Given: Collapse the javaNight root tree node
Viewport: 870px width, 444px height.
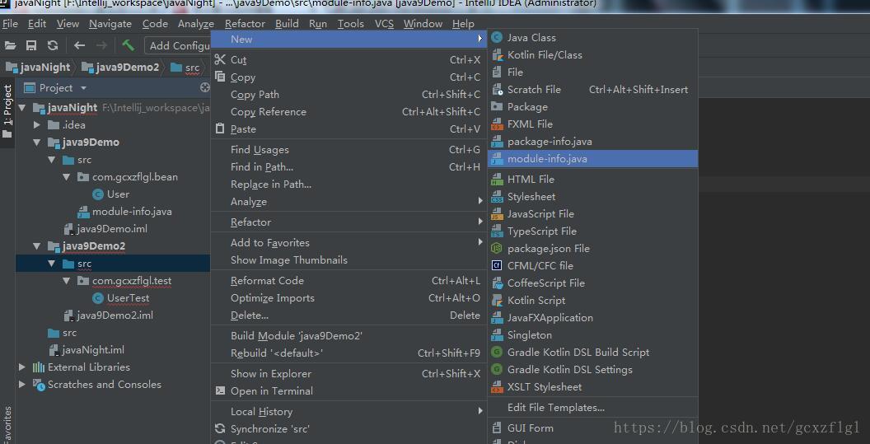Looking at the screenshot, I should pyautogui.click(x=22, y=108).
